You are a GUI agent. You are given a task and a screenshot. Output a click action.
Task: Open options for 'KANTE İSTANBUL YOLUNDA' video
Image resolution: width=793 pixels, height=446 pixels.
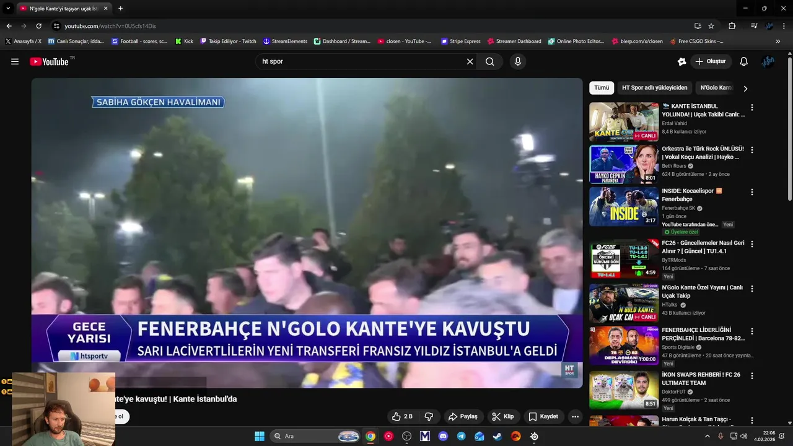coord(752,107)
